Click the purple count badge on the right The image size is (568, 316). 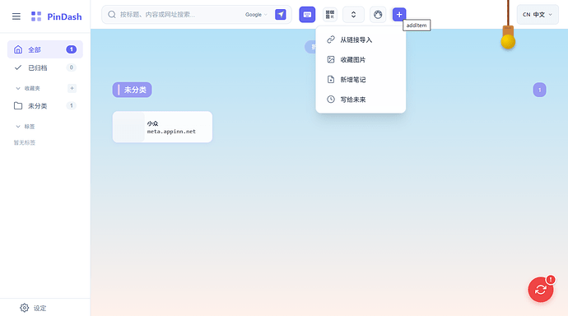tap(539, 90)
